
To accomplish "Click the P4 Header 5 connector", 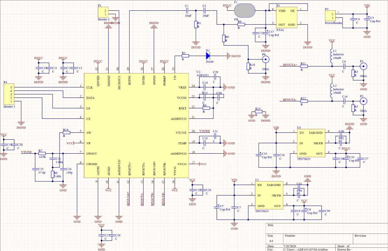I will [9, 94].
